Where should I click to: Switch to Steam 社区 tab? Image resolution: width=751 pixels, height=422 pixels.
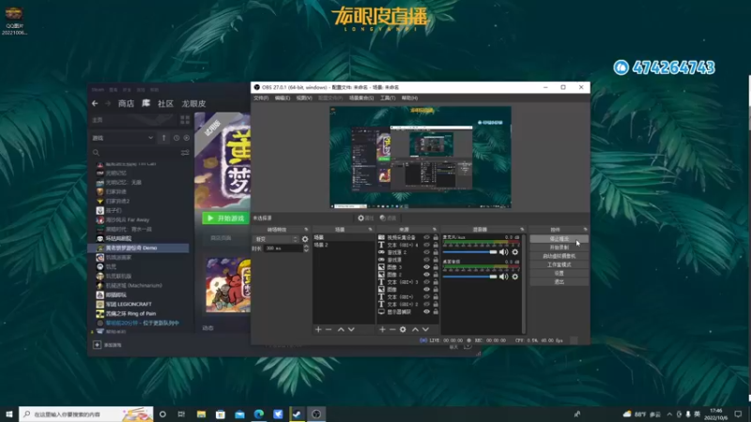(x=165, y=104)
